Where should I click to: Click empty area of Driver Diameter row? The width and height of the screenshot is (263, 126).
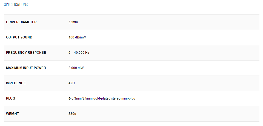[x=168, y=22]
